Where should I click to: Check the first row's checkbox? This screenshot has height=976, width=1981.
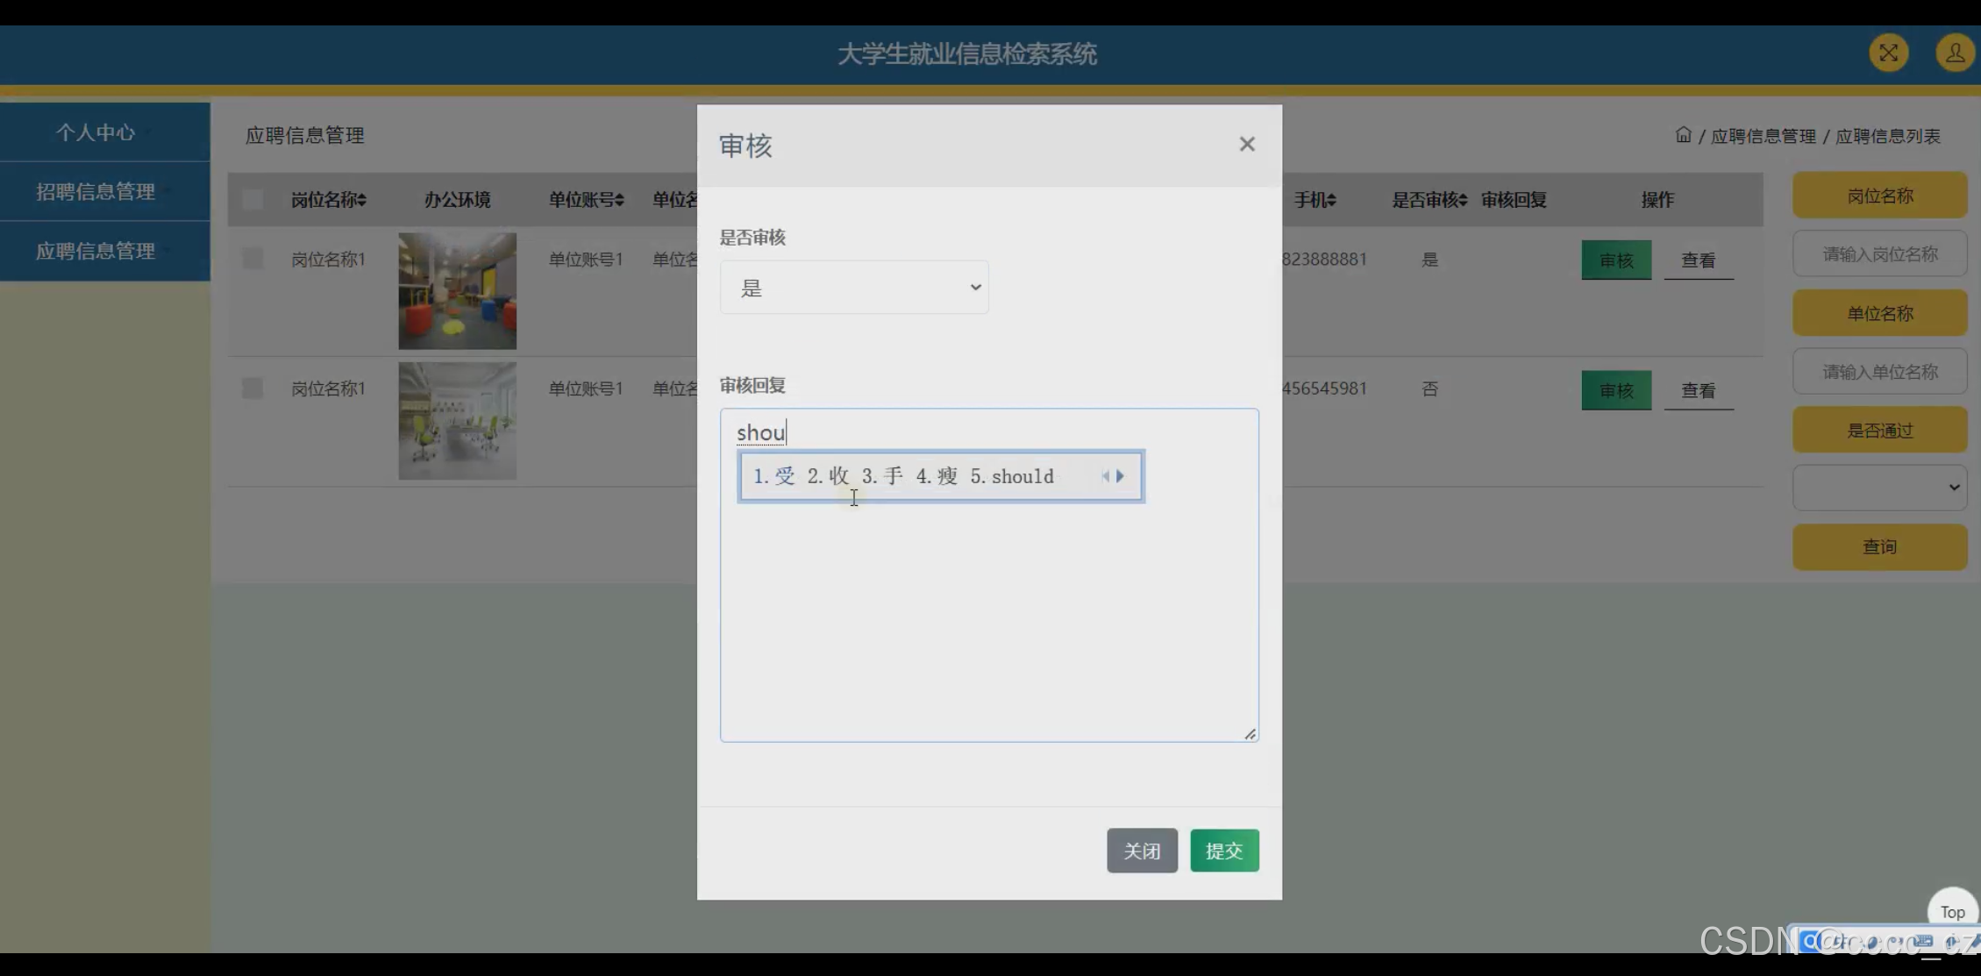[x=253, y=259]
